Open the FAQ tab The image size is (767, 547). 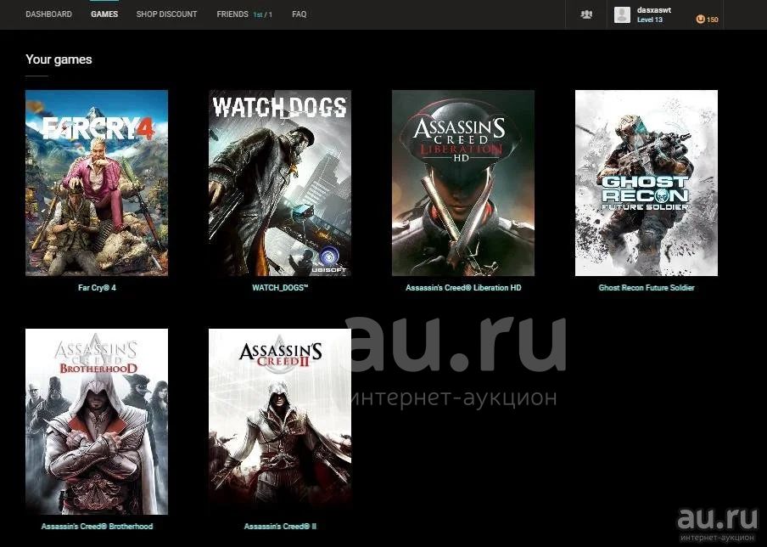[x=299, y=14]
